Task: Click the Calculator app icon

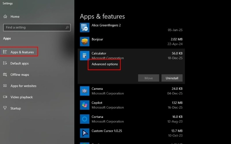Action: [x=84, y=55]
